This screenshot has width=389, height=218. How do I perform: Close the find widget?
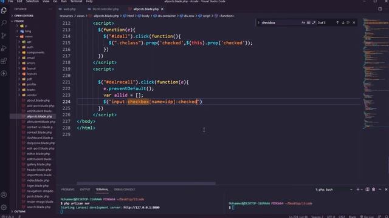click(x=354, y=22)
